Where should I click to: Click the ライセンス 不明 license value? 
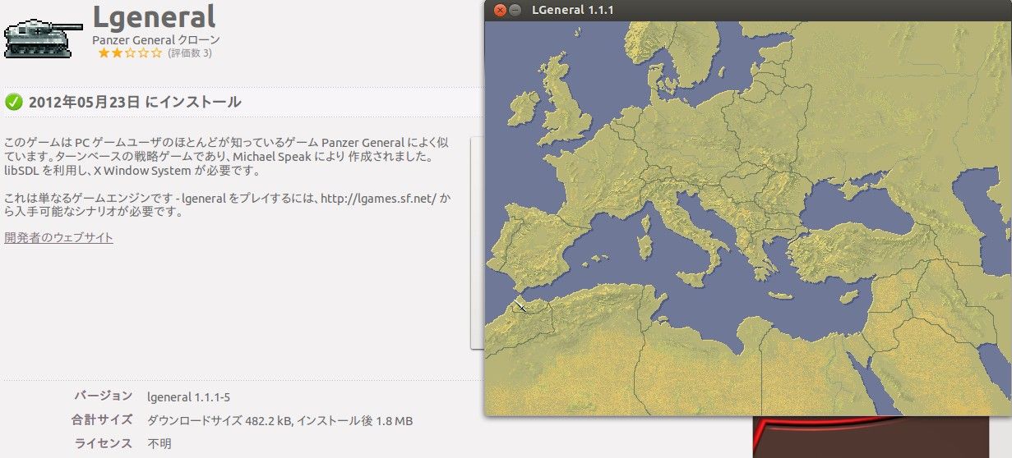(159, 444)
